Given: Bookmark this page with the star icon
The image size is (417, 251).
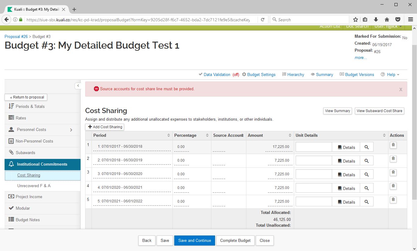Looking at the screenshot, I should pyautogui.click(x=355, y=19).
